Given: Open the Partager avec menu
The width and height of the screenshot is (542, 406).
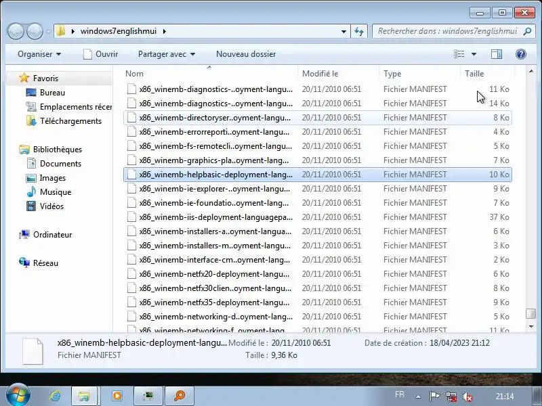Looking at the screenshot, I should [x=167, y=54].
